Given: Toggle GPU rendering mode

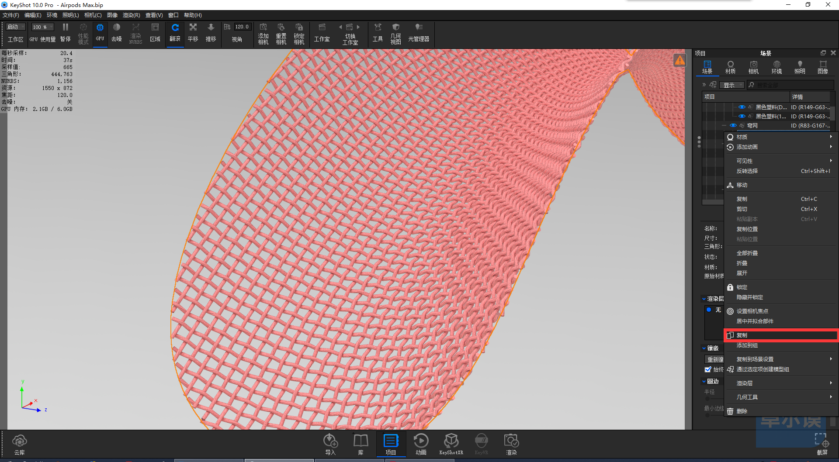Looking at the screenshot, I should [x=100, y=33].
